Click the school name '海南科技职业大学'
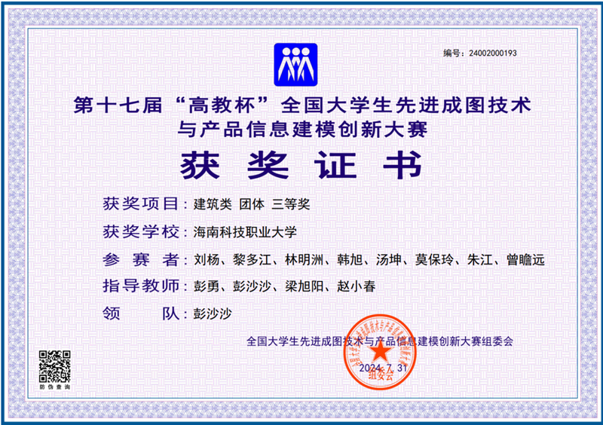This screenshot has height=425, width=603. pyautogui.click(x=245, y=232)
